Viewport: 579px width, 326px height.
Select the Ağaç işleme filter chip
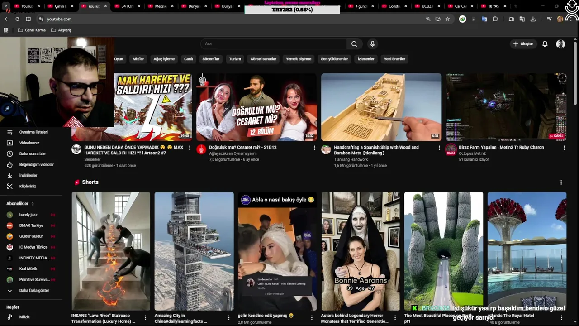(164, 59)
